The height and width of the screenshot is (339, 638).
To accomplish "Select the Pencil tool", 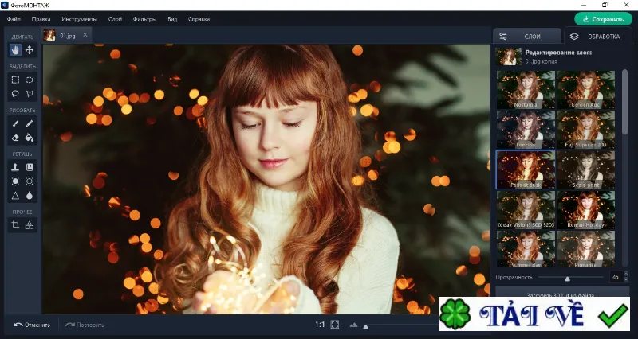I will pos(30,123).
